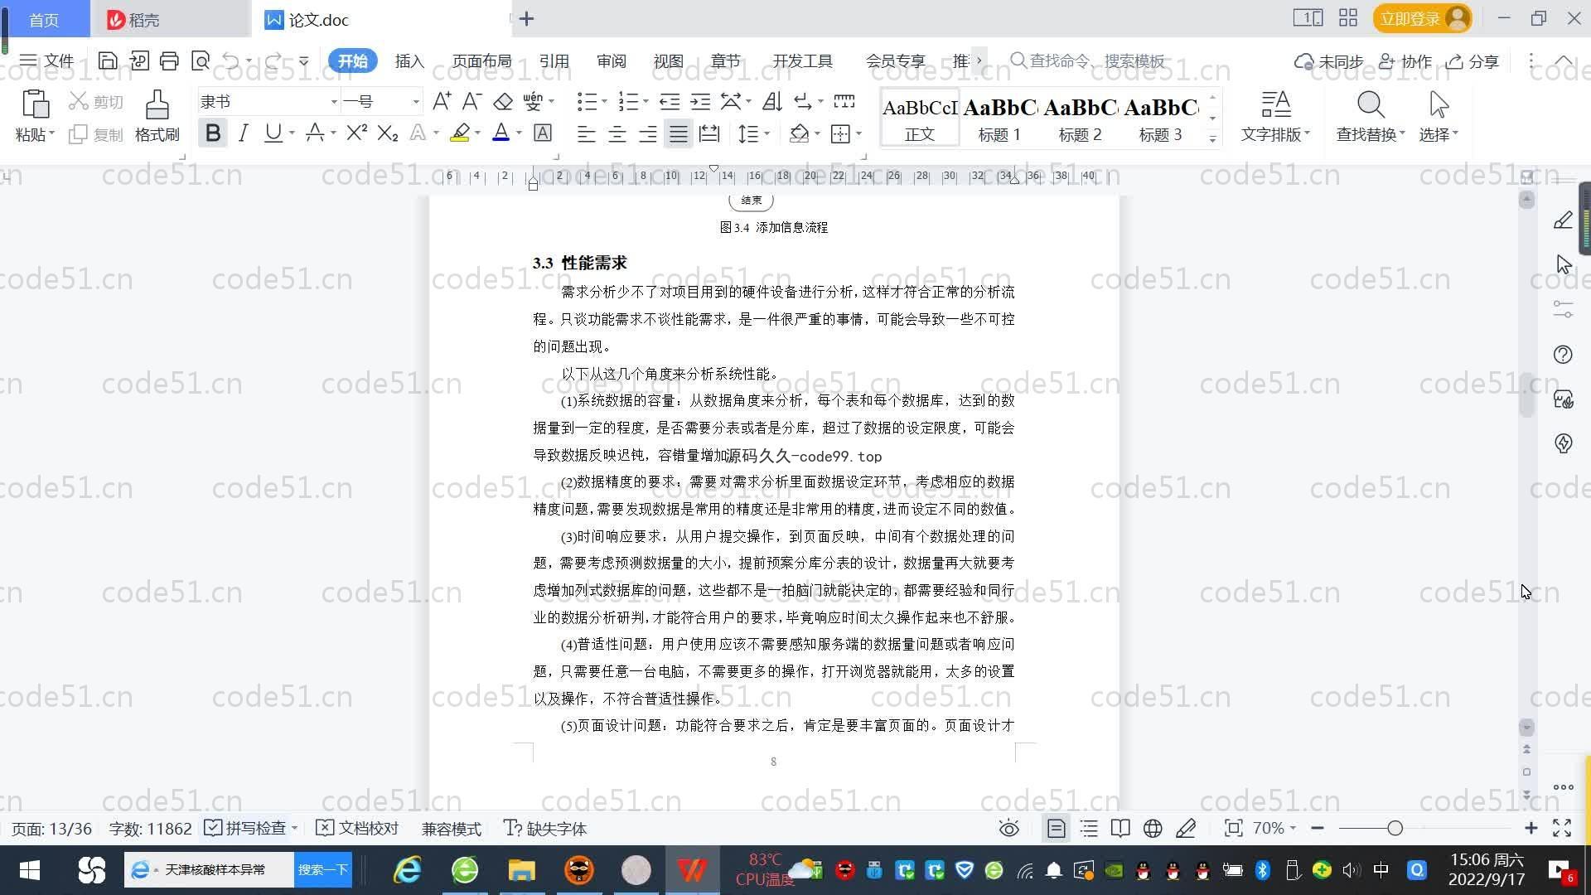Clear formatting with eraser icon
Viewport: 1591px width, 895px height.
pyautogui.click(x=502, y=101)
